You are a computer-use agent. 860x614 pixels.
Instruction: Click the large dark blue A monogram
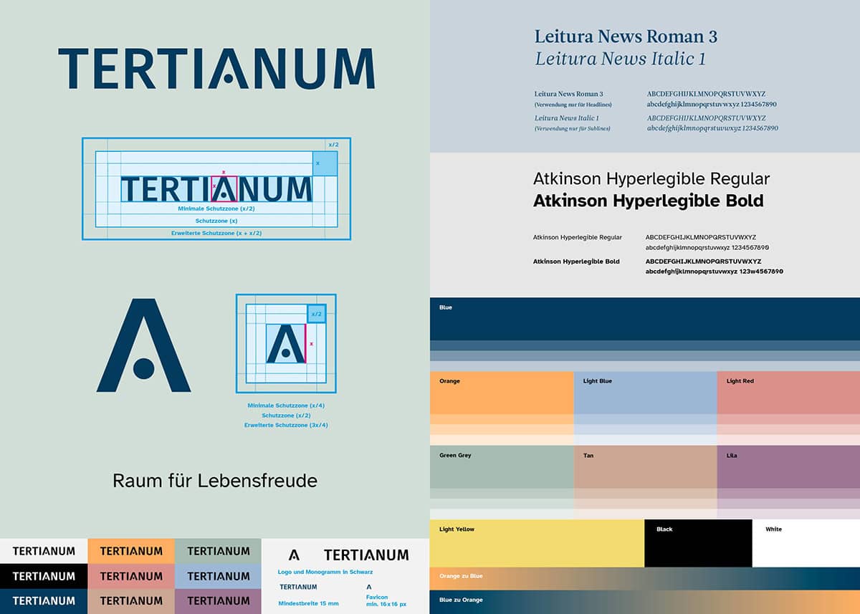click(x=144, y=346)
